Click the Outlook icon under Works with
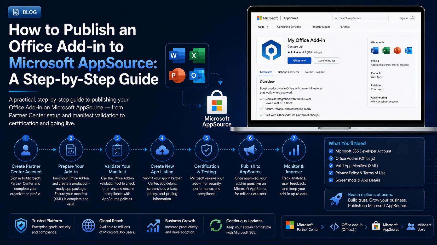 point(408,51)
